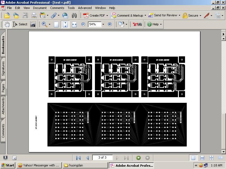The image size is (226, 169).
Task: Select the Zoom In magnifier tool
Action: tap(45, 24)
